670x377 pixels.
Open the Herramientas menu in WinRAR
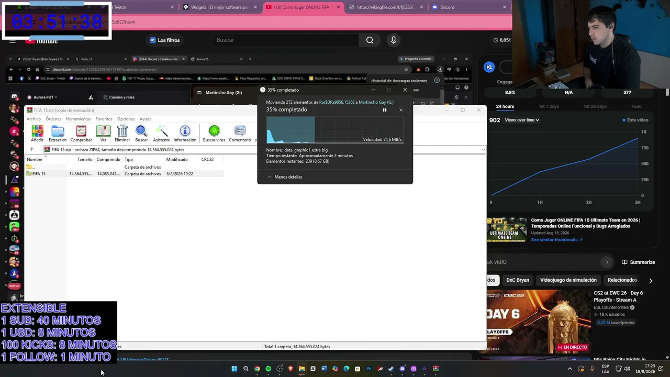coord(79,119)
